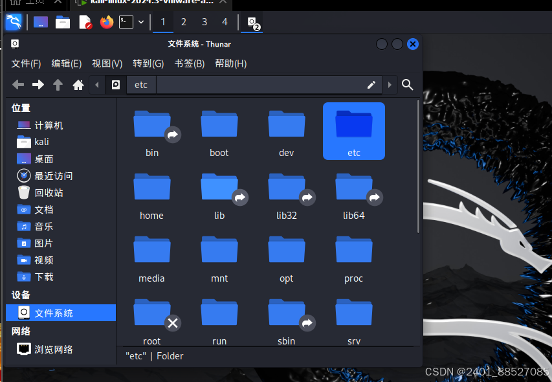Click the back navigation arrow
This screenshot has width=552, height=382.
coord(18,85)
